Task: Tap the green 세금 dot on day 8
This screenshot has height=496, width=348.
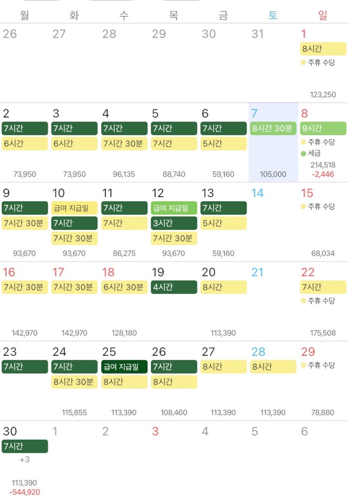Action: click(304, 153)
